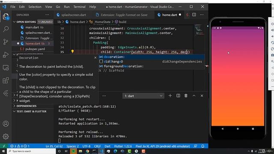Image resolution: width=274 pixels, height=154 pixels.
Task: Open the Help menu
Action: coord(92,7)
